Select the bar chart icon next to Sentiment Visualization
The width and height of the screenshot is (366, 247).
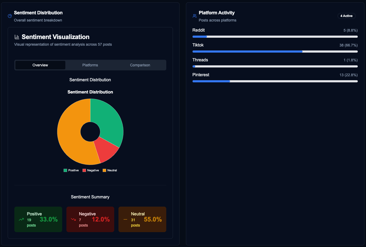pyautogui.click(x=17, y=37)
